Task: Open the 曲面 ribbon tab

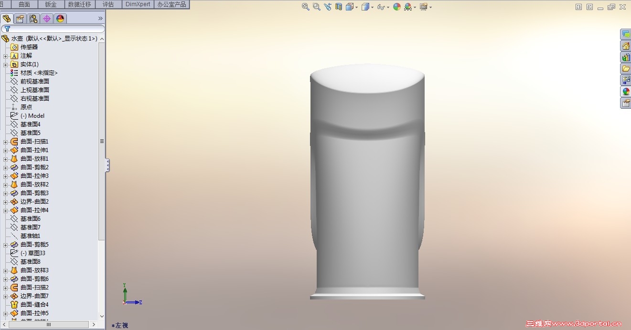Action: click(x=24, y=4)
